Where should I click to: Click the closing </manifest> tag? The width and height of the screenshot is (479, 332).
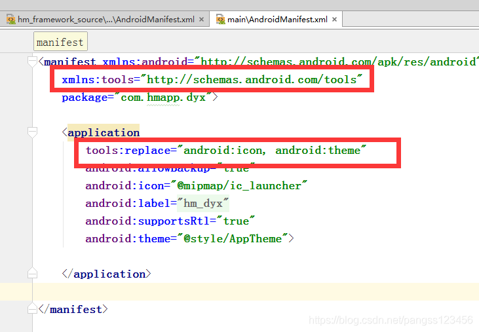coord(73,310)
